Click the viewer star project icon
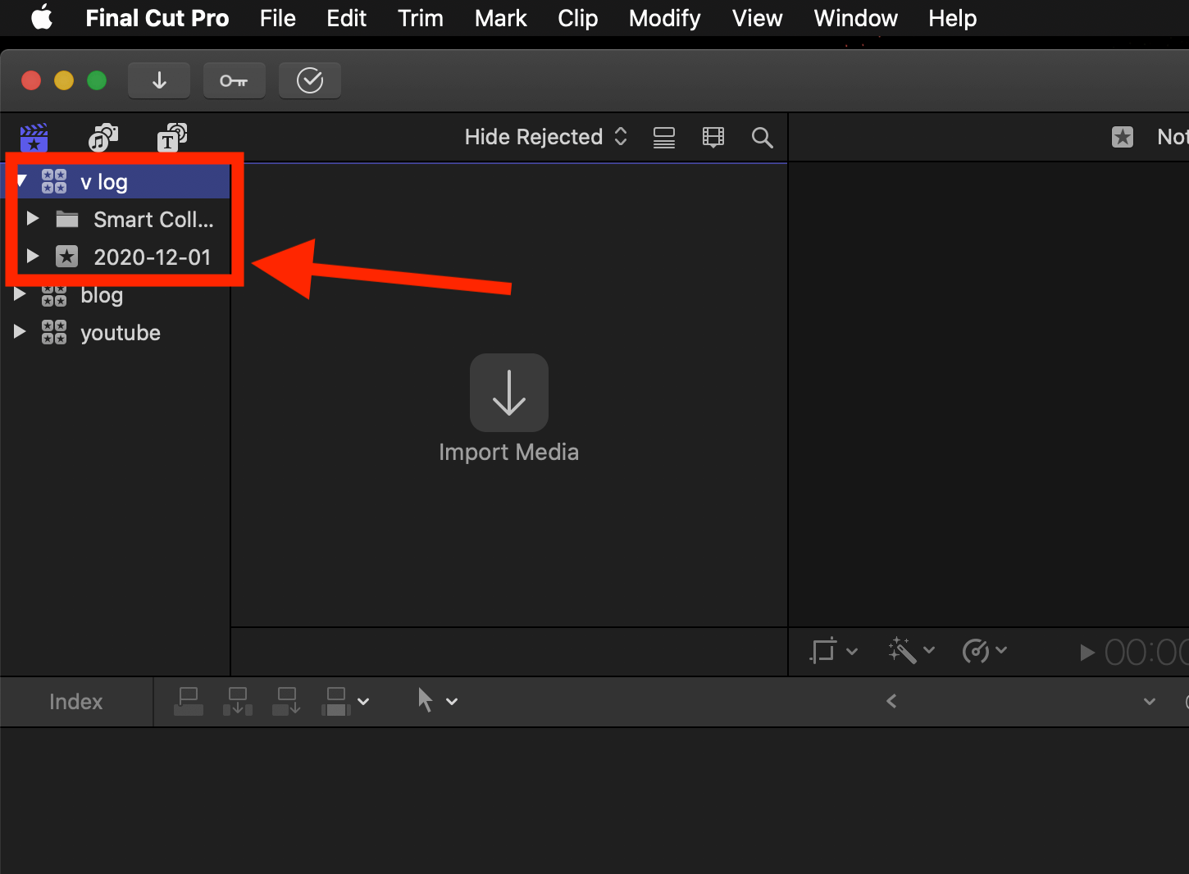 click(x=1123, y=137)
